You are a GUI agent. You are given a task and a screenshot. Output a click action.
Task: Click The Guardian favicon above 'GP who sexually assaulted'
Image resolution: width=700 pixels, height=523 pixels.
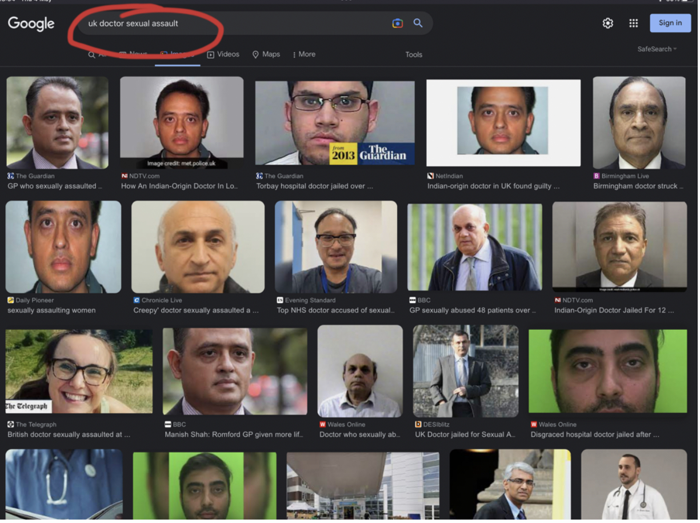click(x=11, y=176)
